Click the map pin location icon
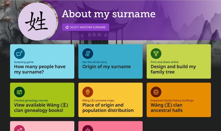 click(x=88, y=92)
